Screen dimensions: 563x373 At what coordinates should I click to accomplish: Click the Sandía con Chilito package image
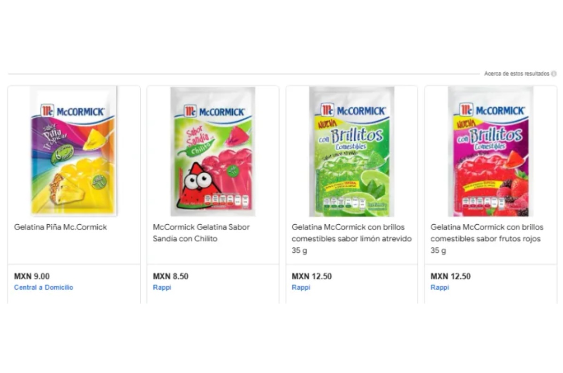[x=213, y=151]
